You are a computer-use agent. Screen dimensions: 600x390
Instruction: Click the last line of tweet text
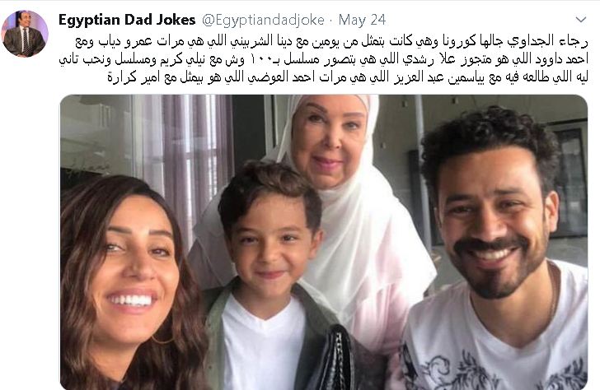(x=348, y=77)
